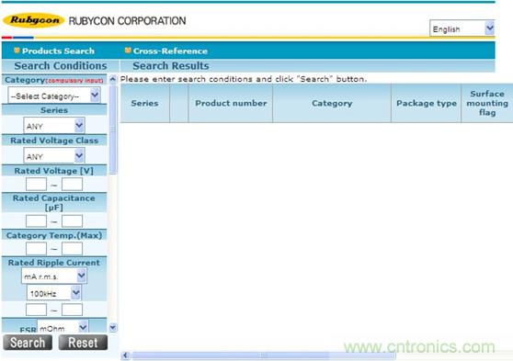Click the sidebar scroll up arrow
The width and height of the screenshot is (513, 361).
113,80
